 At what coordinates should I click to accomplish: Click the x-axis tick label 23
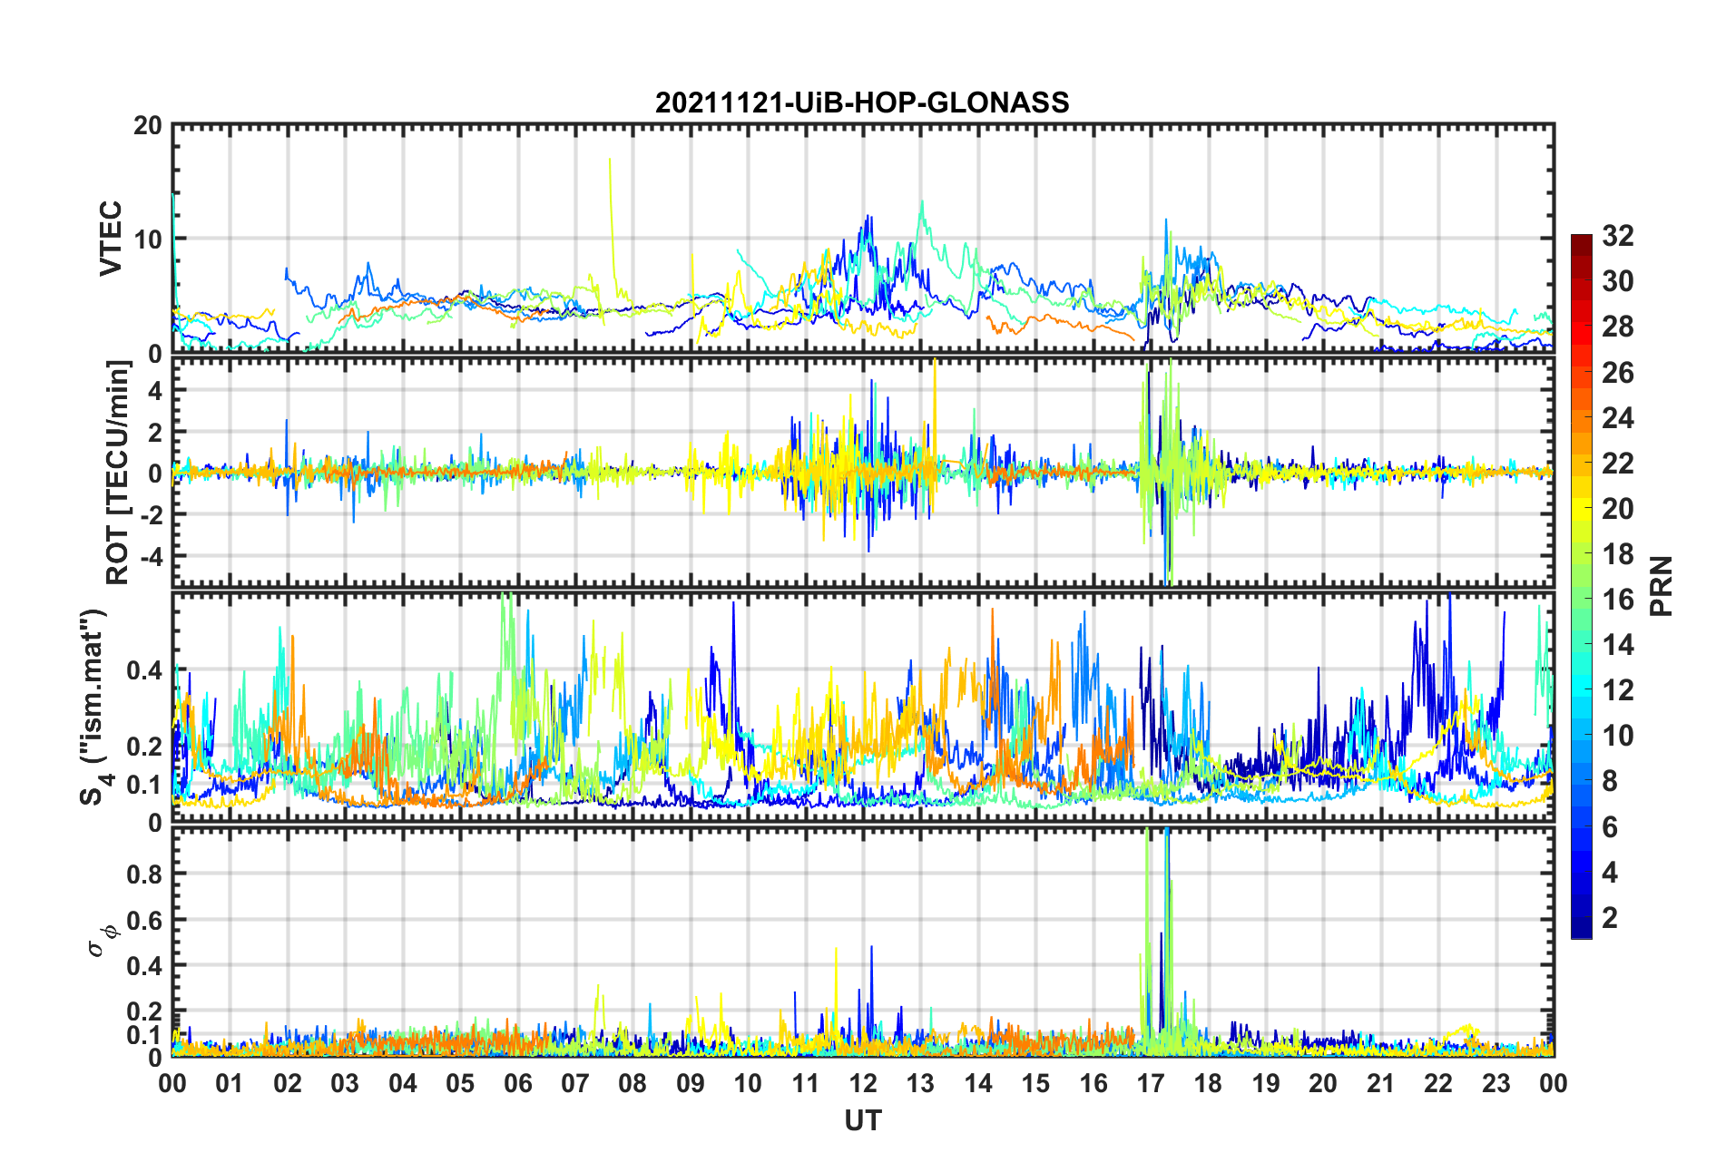pyautogui.click(x=1496, y=1083)
